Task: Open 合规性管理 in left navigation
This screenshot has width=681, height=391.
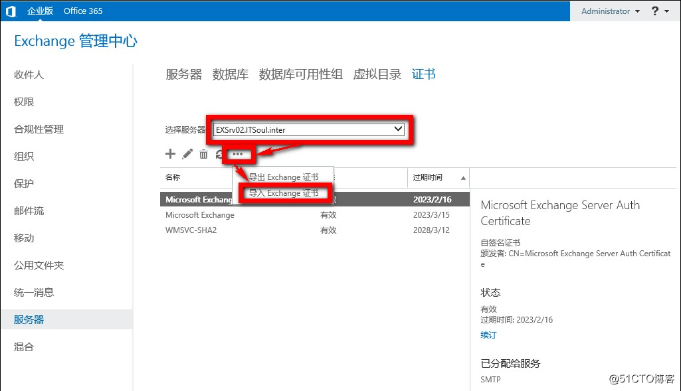Action: click(39, 129)
